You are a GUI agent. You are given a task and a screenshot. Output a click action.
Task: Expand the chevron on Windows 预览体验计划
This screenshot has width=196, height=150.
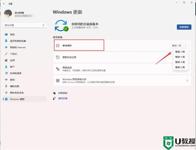click(187, 81)
